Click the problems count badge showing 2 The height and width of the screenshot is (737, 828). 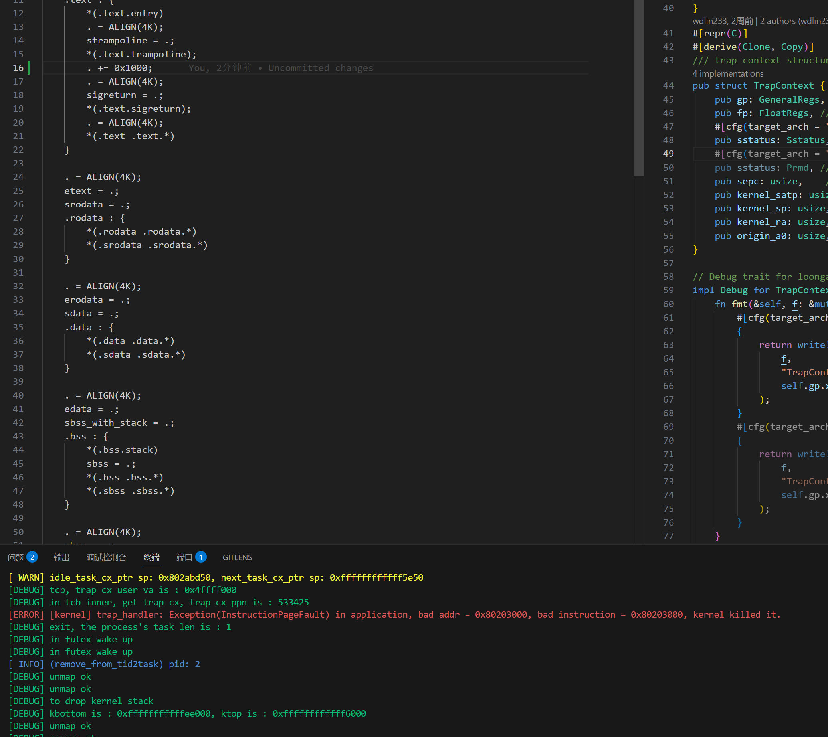coord(32,557)
